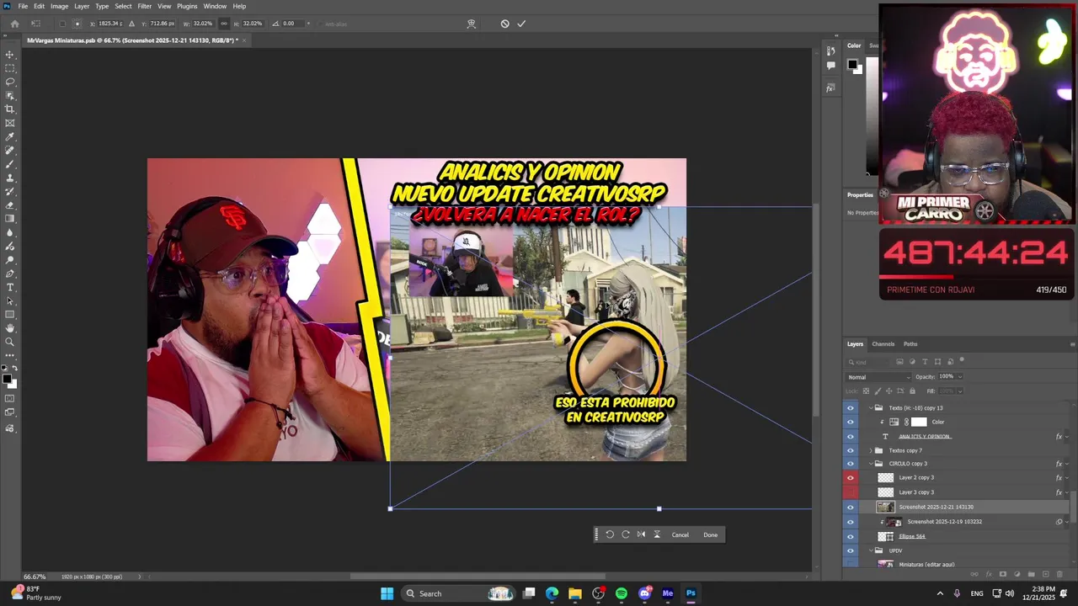Select the Eyedropper tool
Viewport: 1078px width, 606px height.
point(10,136)
